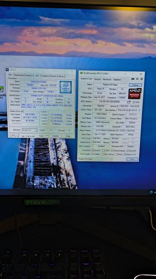
Task: Click the Subvendor Sapphire value in GPU-Z
Action: 101,106
